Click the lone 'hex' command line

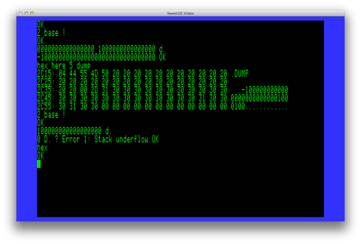[x=42, y=148]
